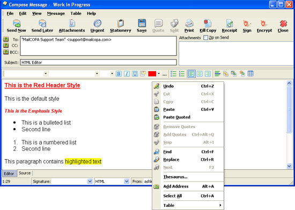Screen dimensions: 295x210
Task: Open the address book icon next to CC:
Action: coord(6,46)
